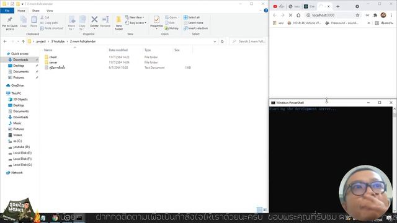Image resolution: width=397 pixels, height=223 pixels.
Task: Sort by Size column header
Action: click(177, 50)
